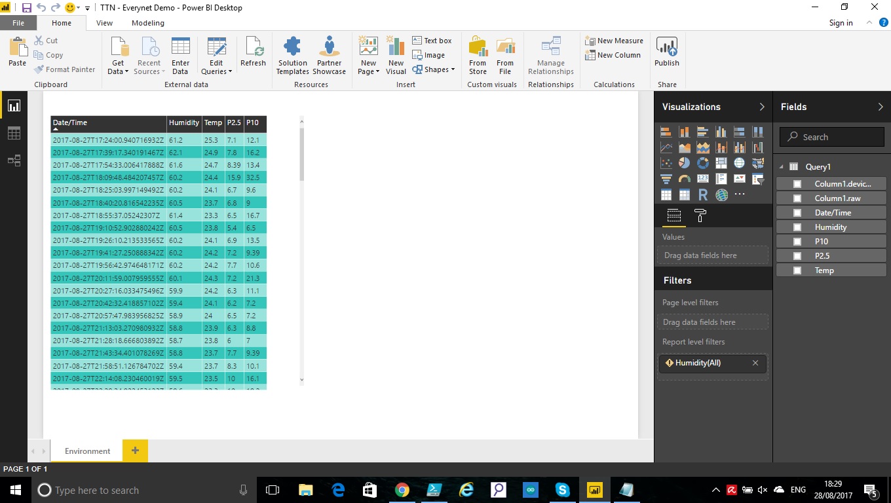Switch to the Modeling ribbon tab

(x=148, y=23)
